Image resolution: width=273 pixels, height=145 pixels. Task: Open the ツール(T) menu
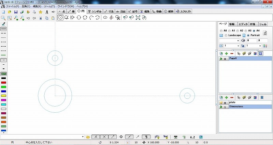tap(49, 6)
